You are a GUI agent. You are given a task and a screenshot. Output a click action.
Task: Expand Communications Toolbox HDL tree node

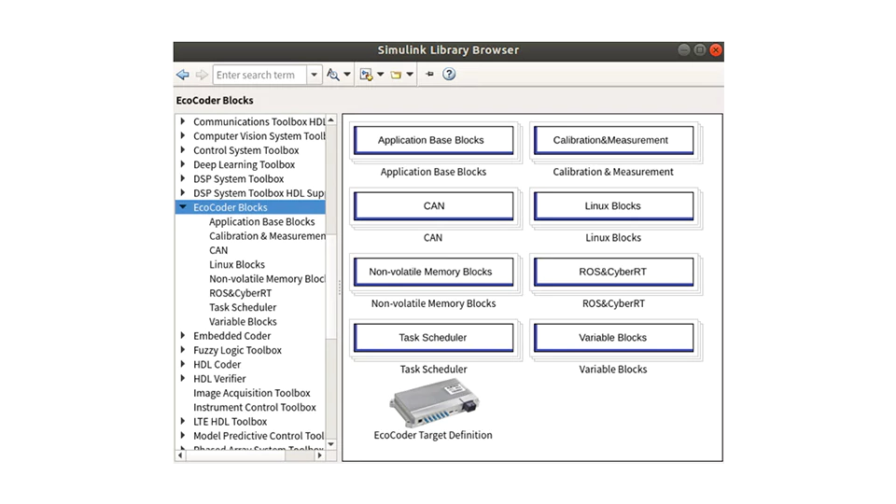pyautogui.click(x=183, y=121)
